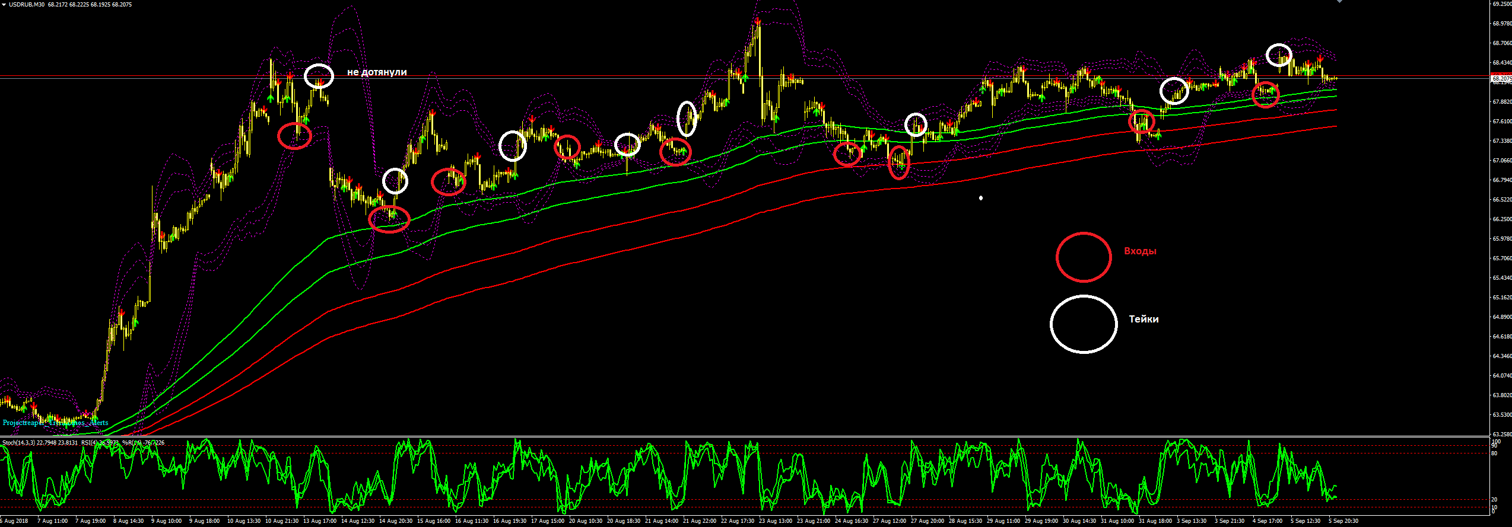Click the 67.6100 price scale label

[x=1501, y=122]
